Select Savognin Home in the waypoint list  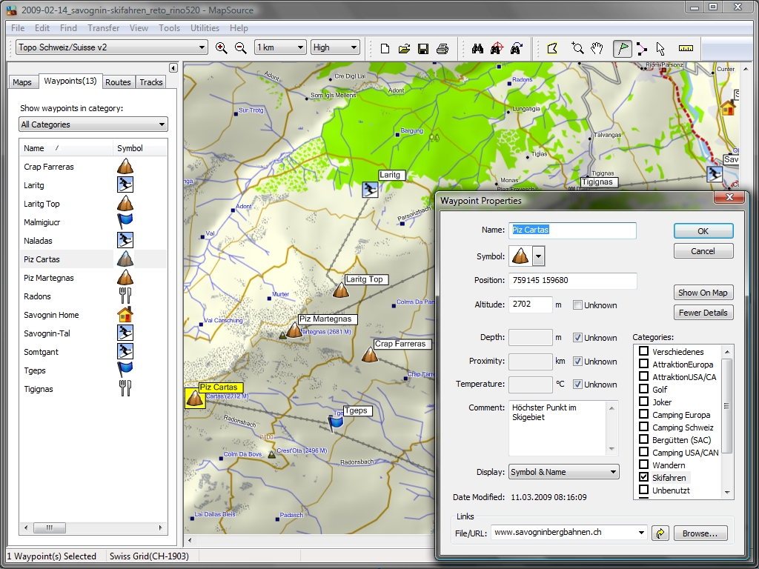(x=51, y=315)
